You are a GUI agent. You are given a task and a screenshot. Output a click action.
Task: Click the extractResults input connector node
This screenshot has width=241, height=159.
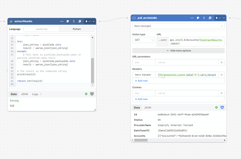tap(4, 21)
